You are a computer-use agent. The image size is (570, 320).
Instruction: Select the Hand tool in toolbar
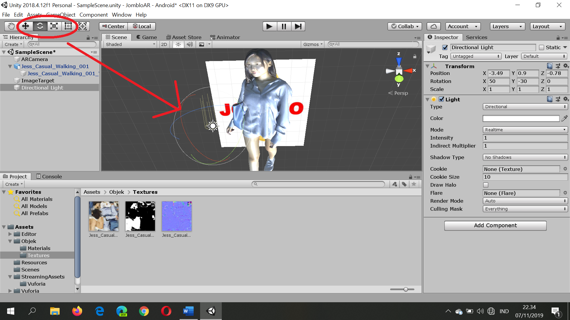[11, 26]
